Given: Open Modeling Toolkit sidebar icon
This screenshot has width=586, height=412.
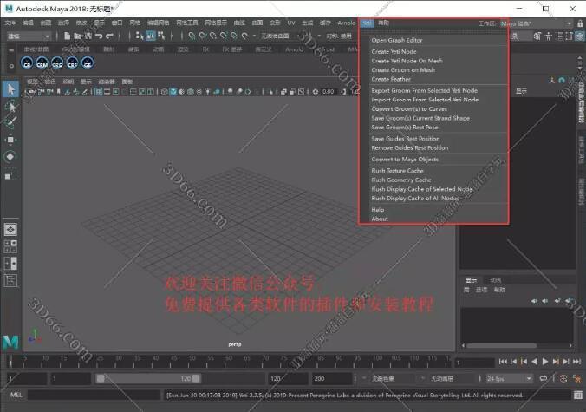Looking at the screenshot, I should tap(537, 36).
